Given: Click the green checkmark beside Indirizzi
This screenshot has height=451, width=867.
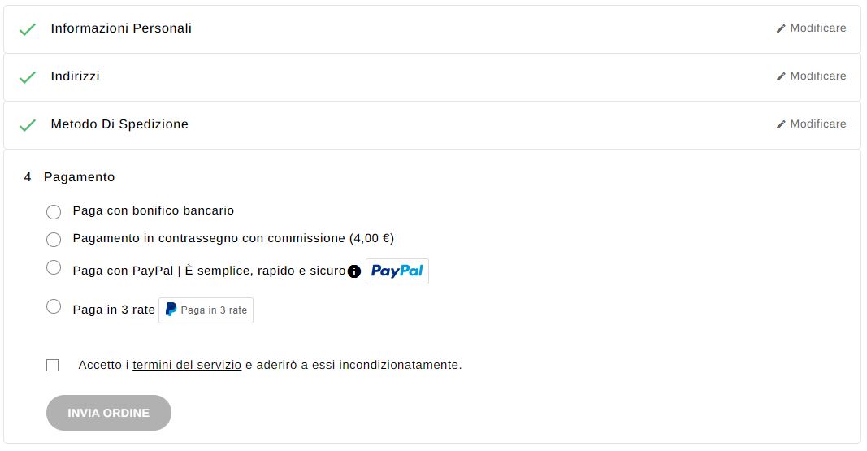Looking at the screenshot, I should point(27,77).
